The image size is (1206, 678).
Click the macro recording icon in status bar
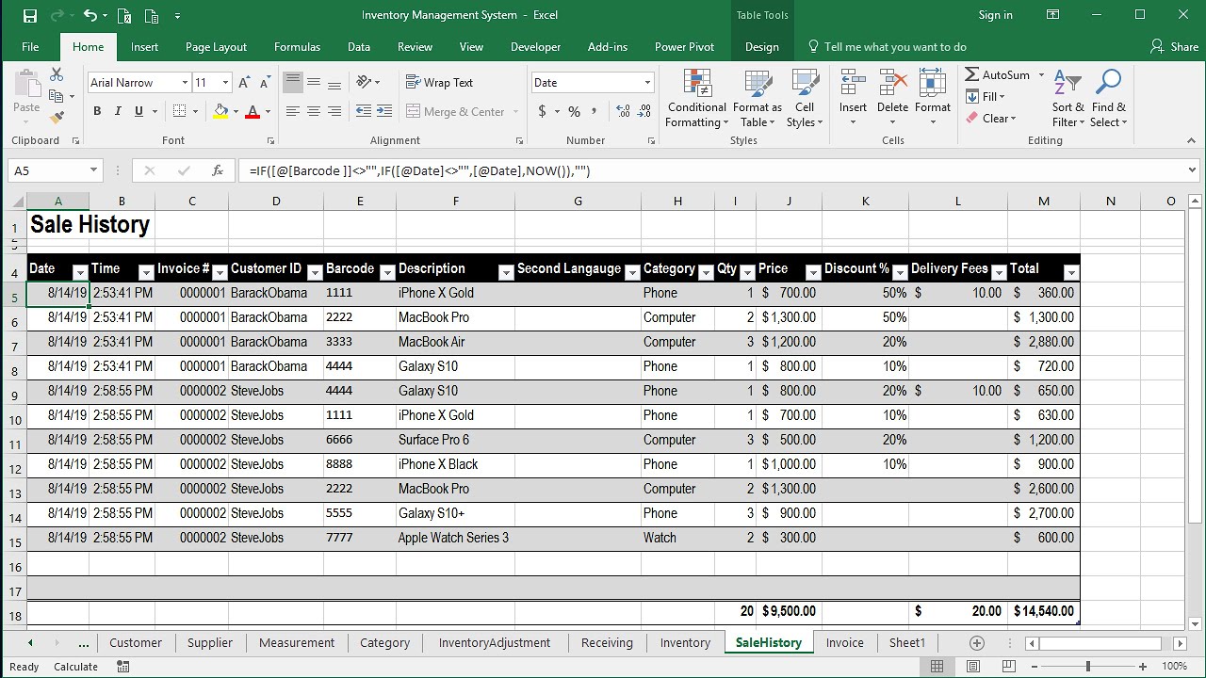[x=123, y=666]
